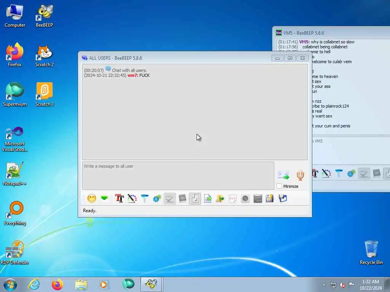Select the RDP Defender desktop shortcut
Screen dimensions: 390x292
coord(15,253)
